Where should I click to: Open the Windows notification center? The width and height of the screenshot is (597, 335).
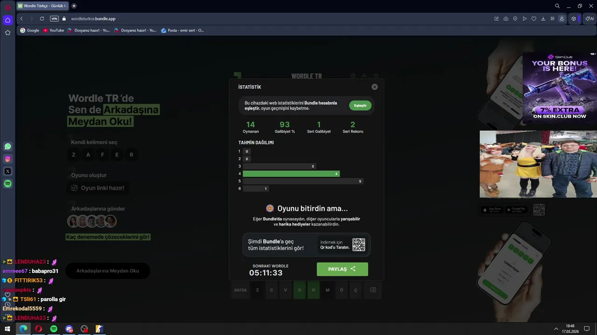click(587, 329)
